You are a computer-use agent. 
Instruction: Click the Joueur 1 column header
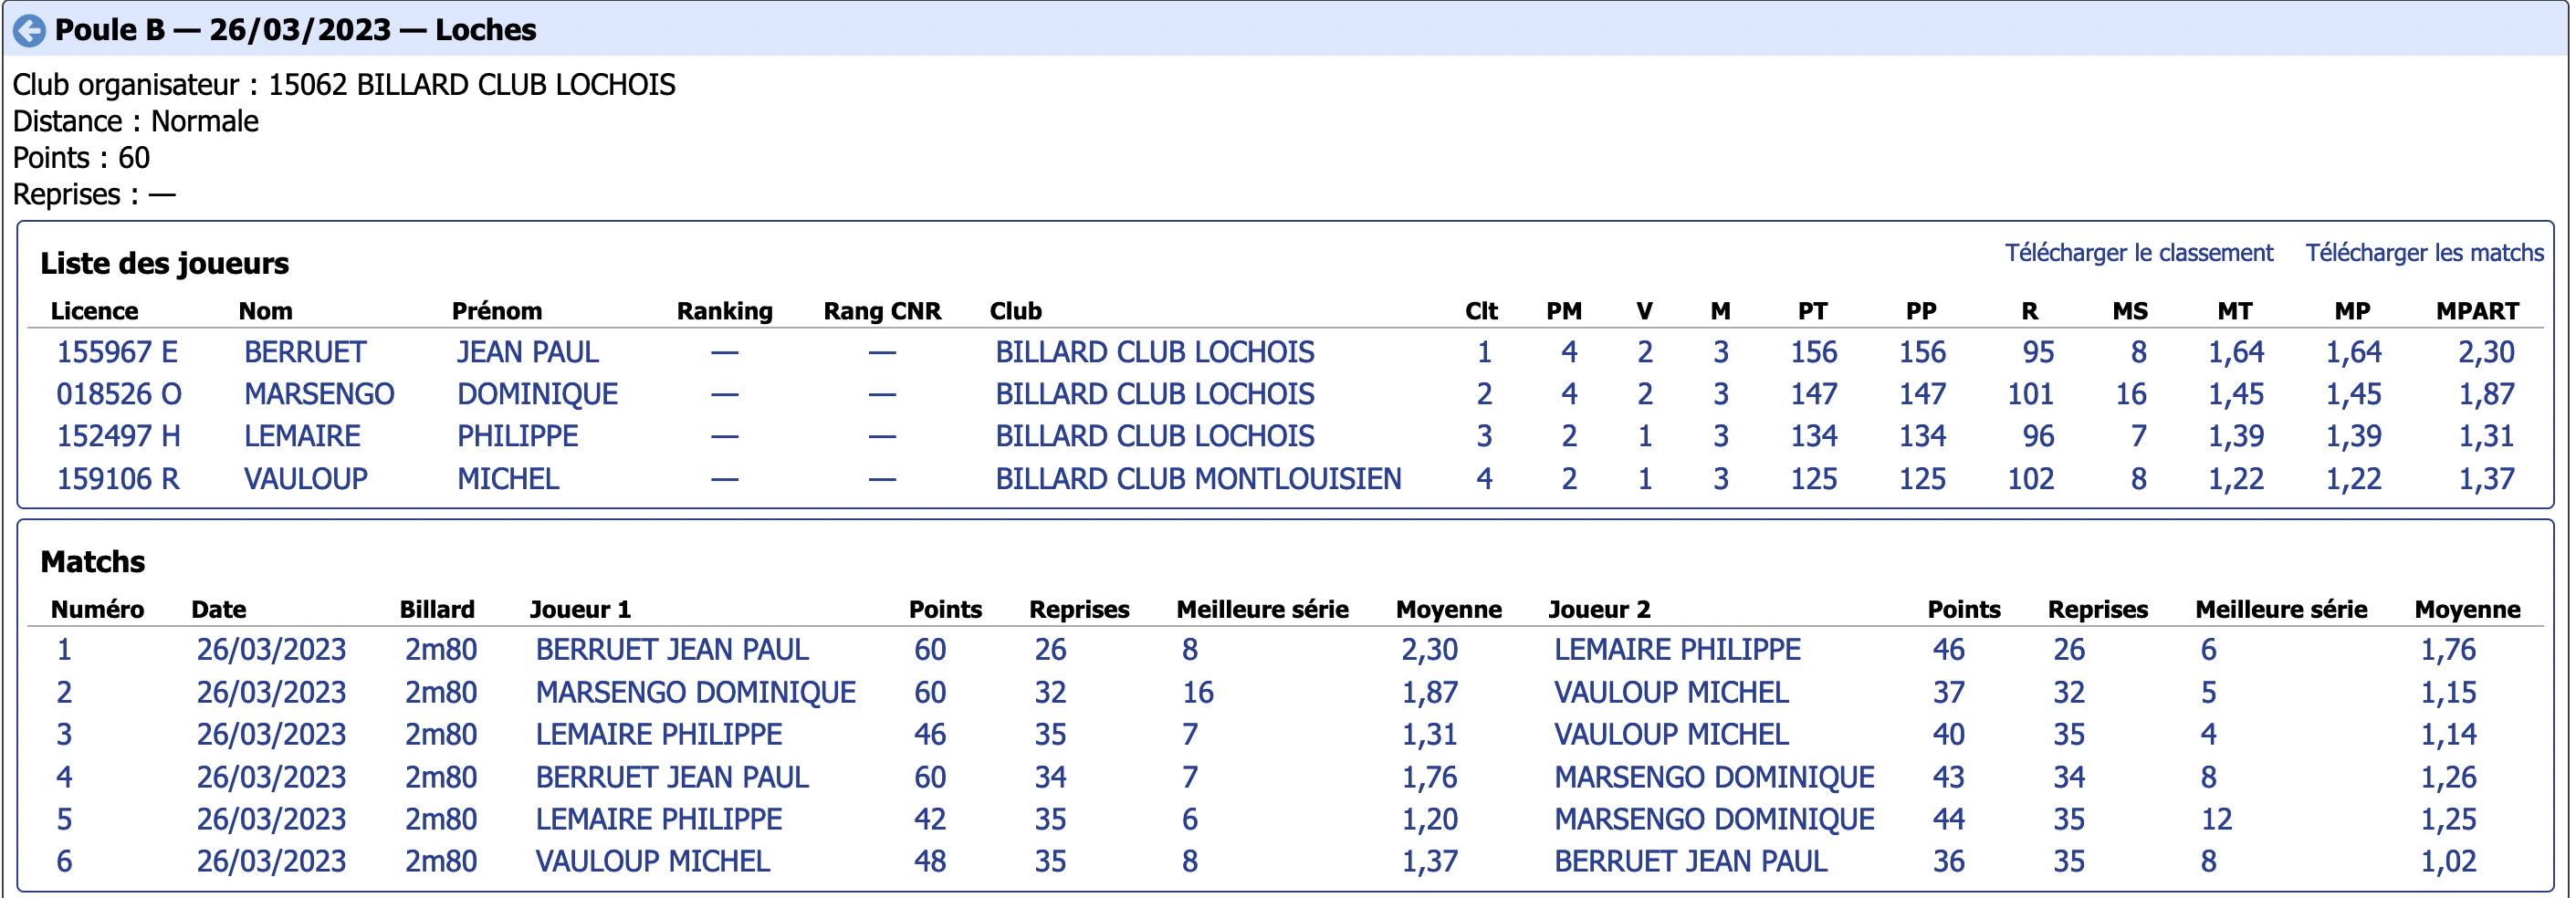[x=580, y=609]
